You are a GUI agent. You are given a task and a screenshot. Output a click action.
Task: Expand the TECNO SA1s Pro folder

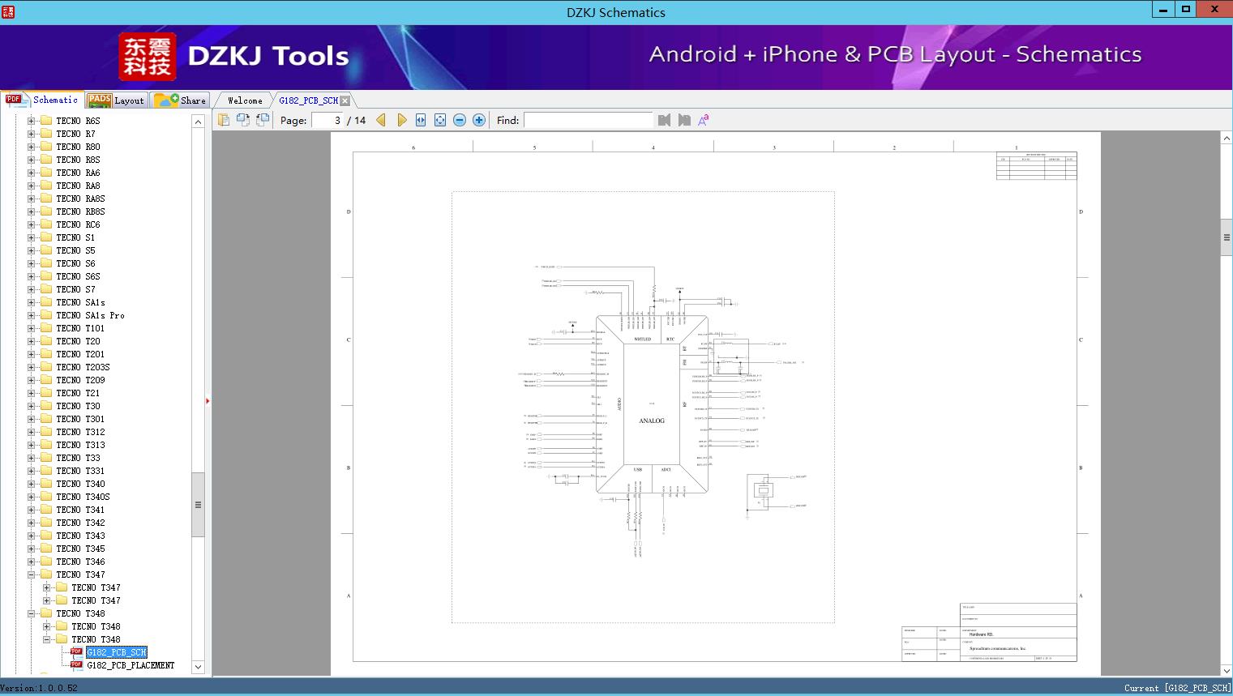point(32,315)
